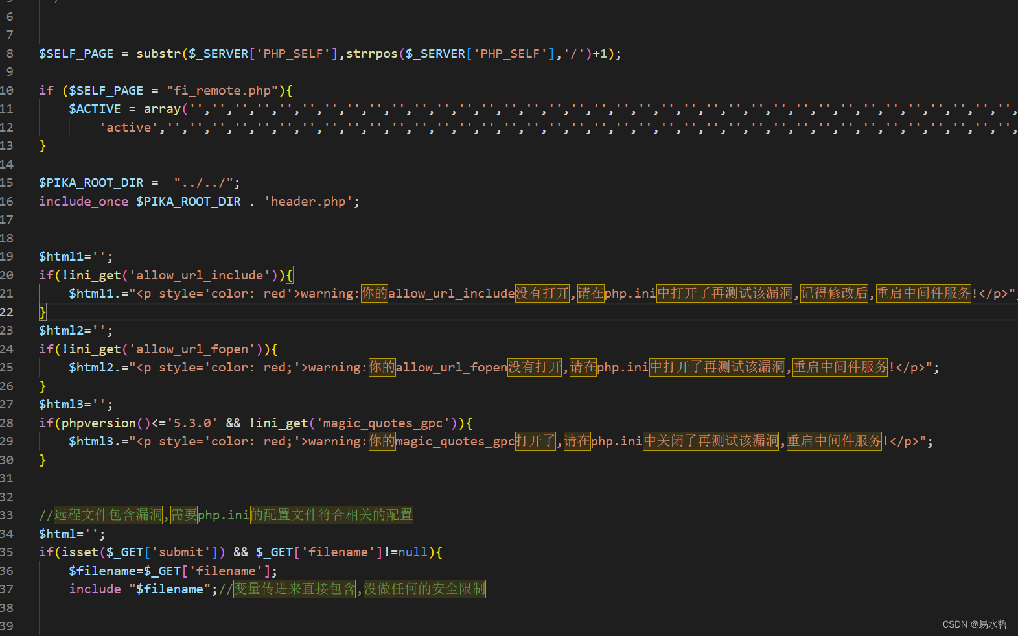The width and height of the screenshot is (1018, 636).
Task: Click the comment on line 33
Action: (226, 515)
